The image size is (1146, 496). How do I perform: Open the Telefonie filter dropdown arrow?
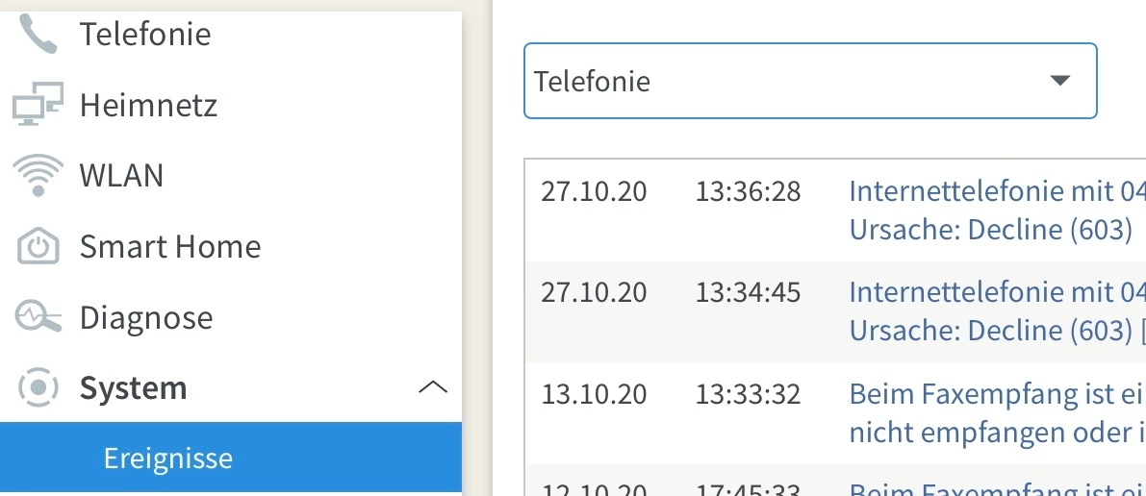(1060, 82)
